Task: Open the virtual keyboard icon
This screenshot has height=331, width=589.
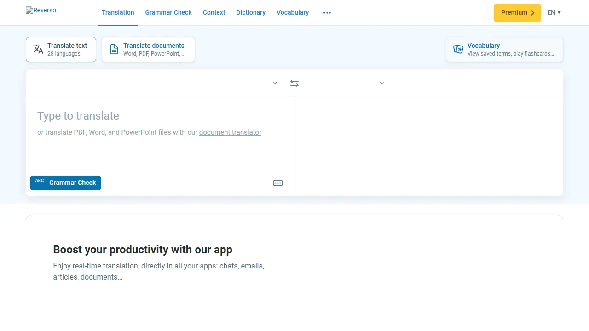Action: coord(278,183)
